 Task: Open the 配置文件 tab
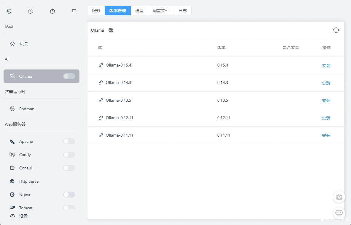(x=161, y=11)
